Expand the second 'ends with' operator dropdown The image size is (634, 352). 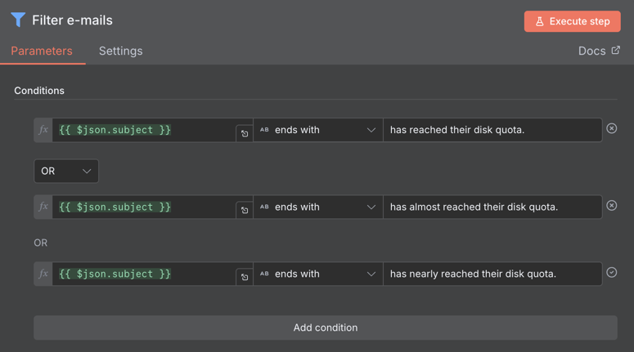tap(318, 207)
